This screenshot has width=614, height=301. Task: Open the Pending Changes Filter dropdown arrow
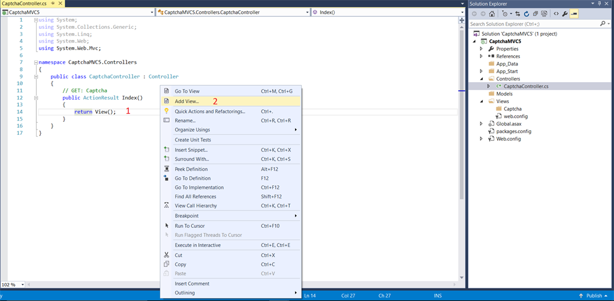(x=511, y=14)
